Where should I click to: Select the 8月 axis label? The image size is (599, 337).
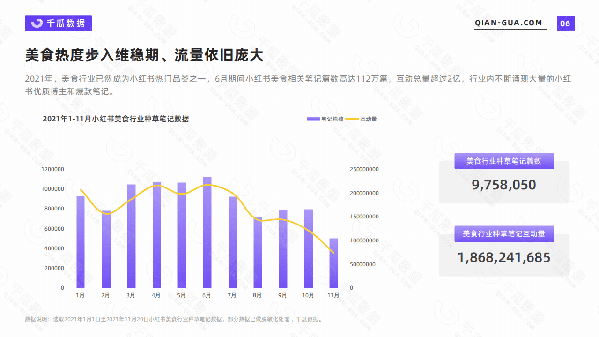(x=257, y=295)
